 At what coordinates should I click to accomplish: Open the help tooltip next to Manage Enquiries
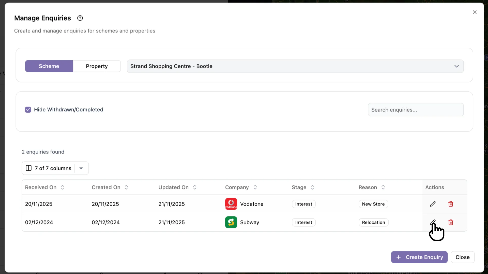point(80,18)
